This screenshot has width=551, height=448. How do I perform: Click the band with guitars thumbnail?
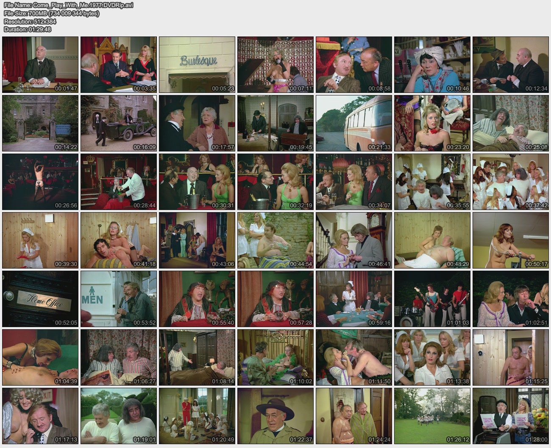(x=432, y=299)
